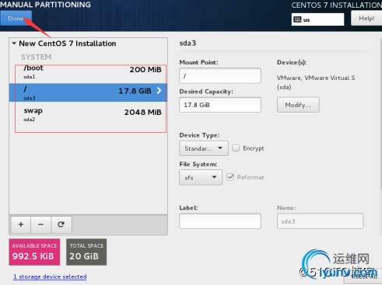Remove the selected mount point with minus
The width and height of the screenshot is (382, 285).
[40, 224]
